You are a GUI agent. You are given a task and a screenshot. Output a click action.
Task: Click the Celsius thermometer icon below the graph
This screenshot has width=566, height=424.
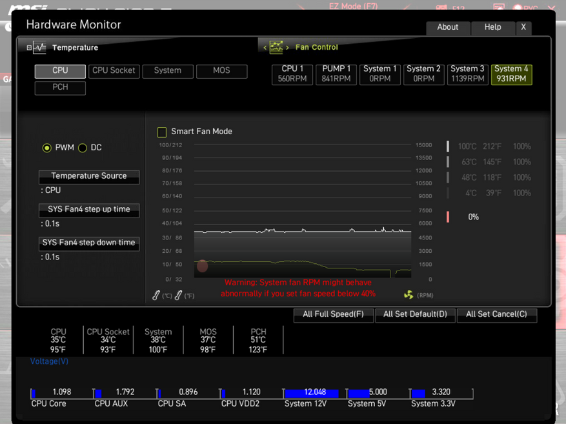tap(156, 296)
